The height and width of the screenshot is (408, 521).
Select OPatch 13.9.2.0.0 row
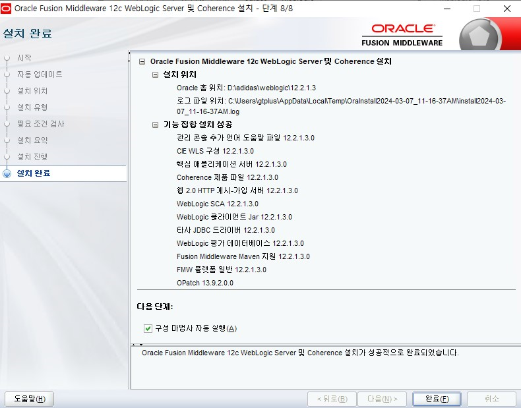(x=205, y=283)
